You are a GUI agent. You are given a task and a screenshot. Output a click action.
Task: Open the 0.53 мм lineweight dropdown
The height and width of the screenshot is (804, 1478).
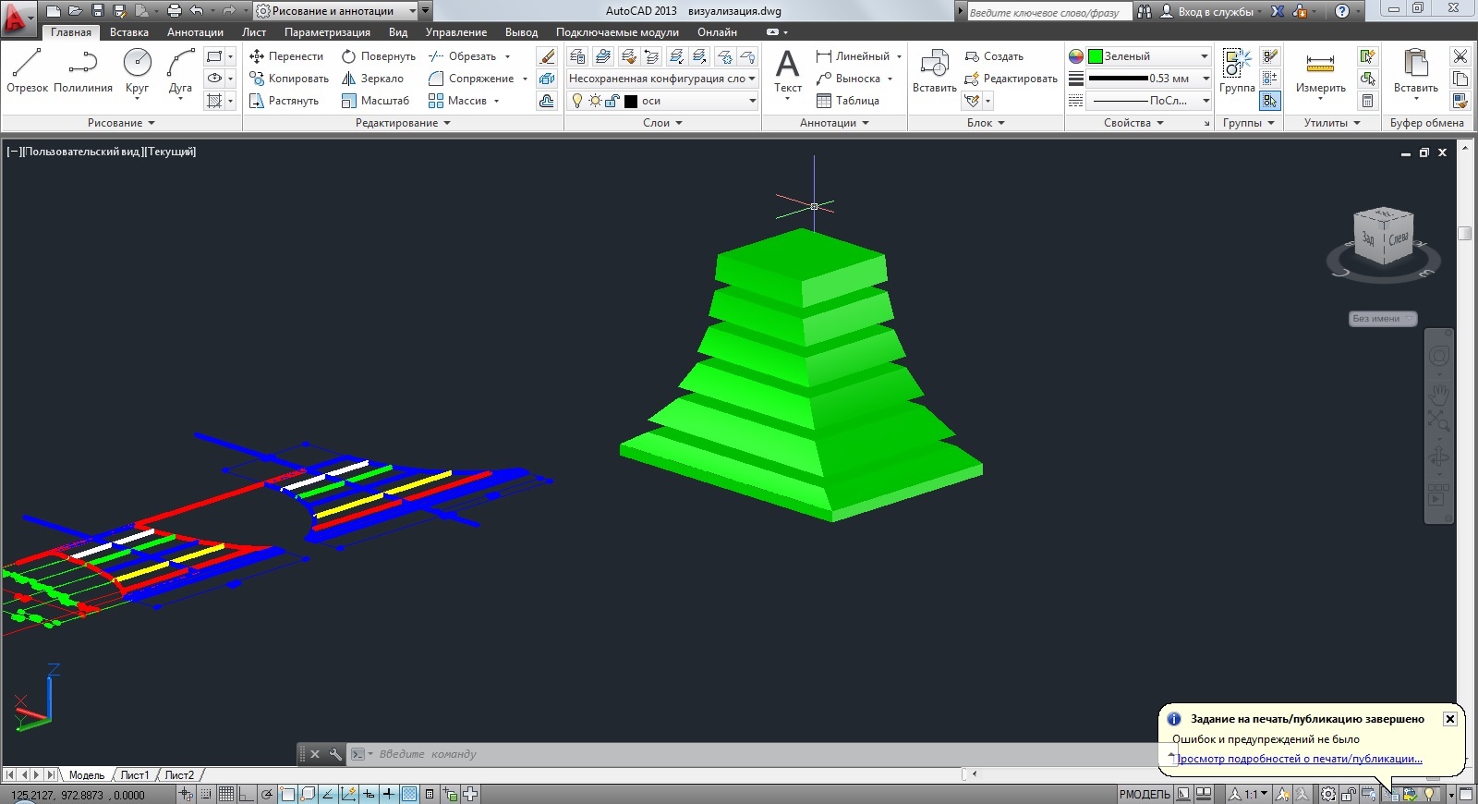pyautogui.click(x=1148, y=79)
